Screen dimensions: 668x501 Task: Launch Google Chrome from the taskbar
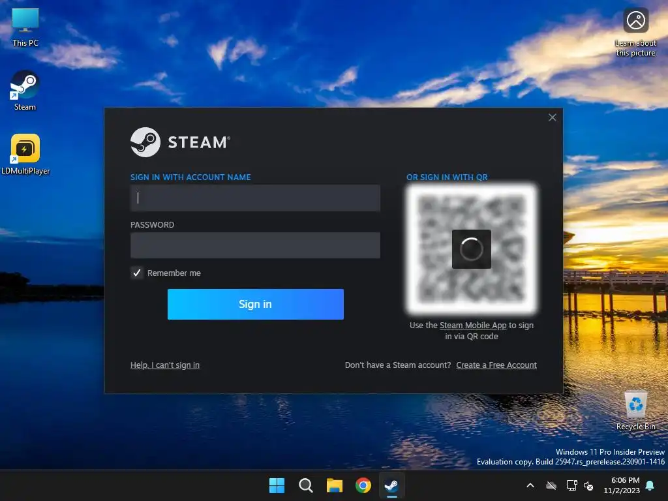[x=363, y=485]
